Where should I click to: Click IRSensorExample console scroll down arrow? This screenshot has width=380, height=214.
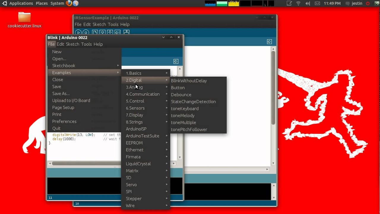pyautogui.click(x=273, y=198)
